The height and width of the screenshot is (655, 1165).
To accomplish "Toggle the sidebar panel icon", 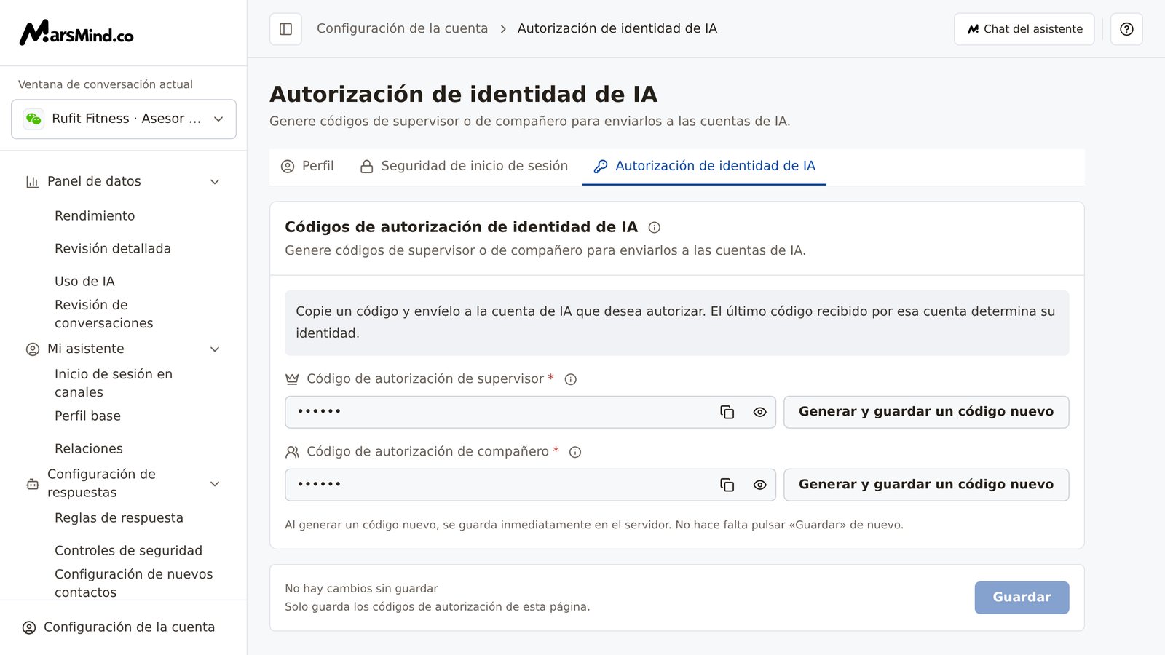I will [x=285, y=29].
